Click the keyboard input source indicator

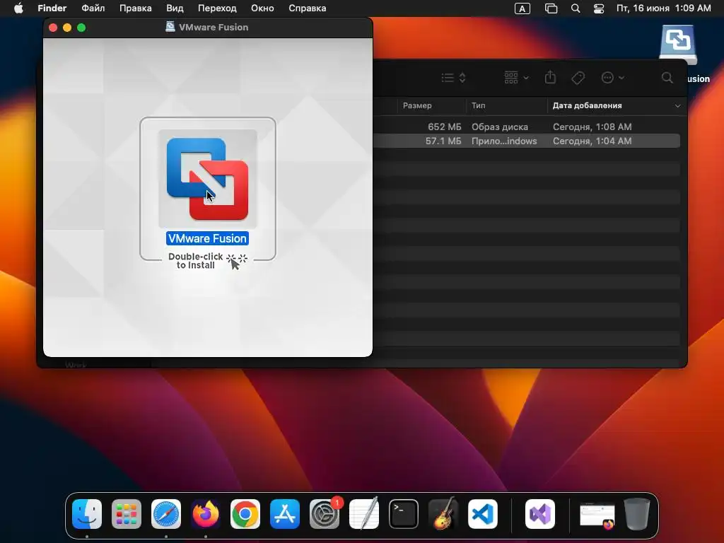pos(522,8)
